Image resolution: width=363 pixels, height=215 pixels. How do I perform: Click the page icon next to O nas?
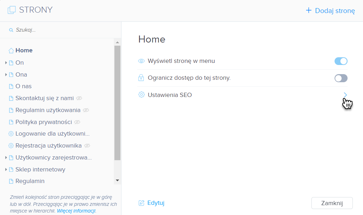pyautogui.click(x=11, y=86)
